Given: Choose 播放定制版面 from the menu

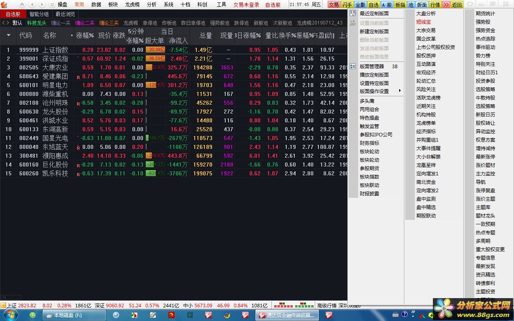Looking at the screenshot, I should tap(374, 75).
